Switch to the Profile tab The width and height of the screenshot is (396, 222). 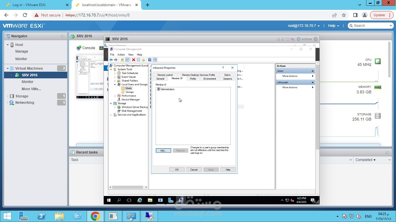(x=193, y=79)
